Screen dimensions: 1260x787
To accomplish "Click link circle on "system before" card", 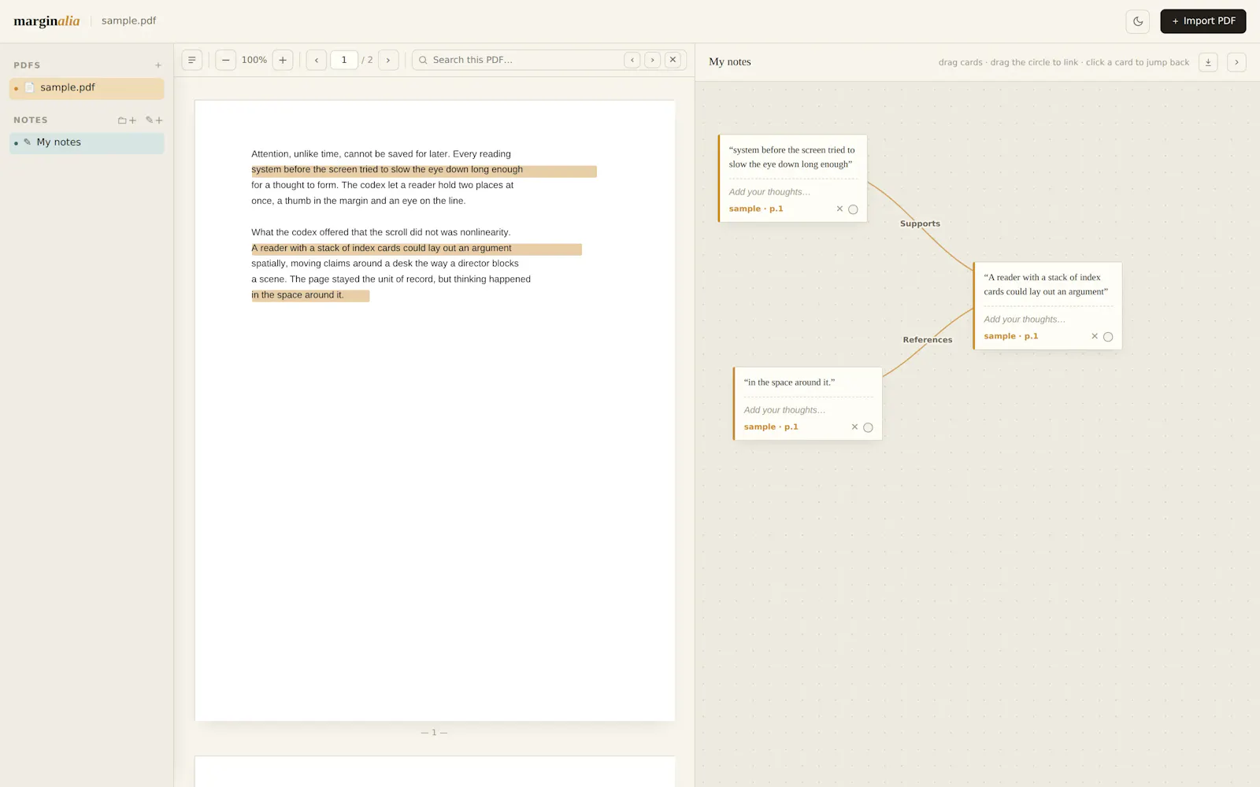I will pos(853,209).
